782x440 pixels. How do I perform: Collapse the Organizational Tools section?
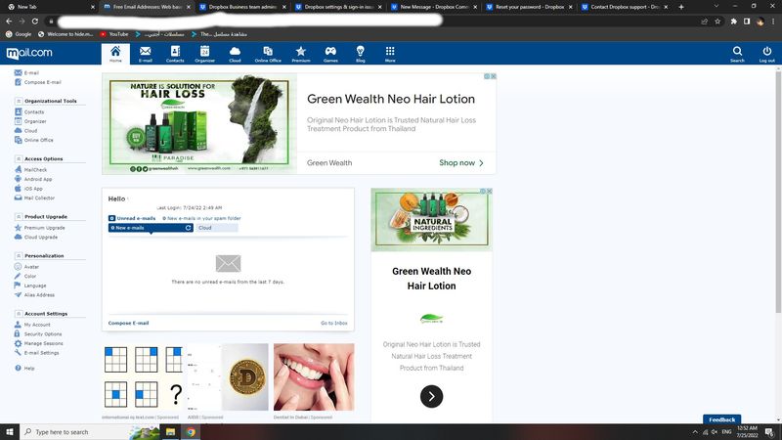pyautogui.click(x=19, y=101)
